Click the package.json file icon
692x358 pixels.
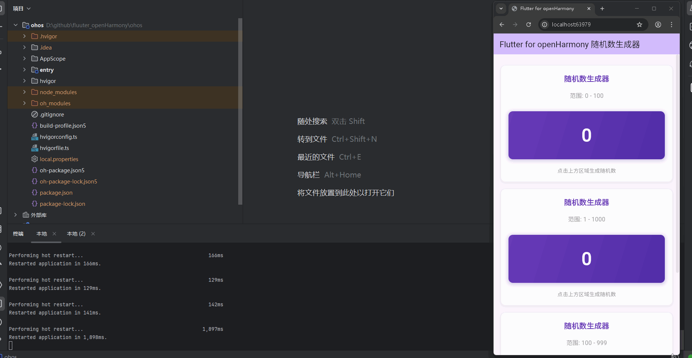(35, 192)
